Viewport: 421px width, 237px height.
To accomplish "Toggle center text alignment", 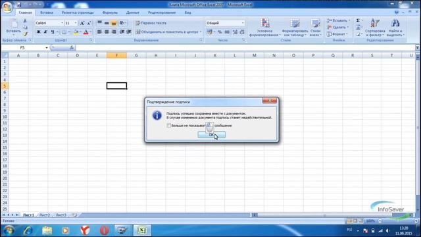I will pyautogui.click(x=107, y=32).
